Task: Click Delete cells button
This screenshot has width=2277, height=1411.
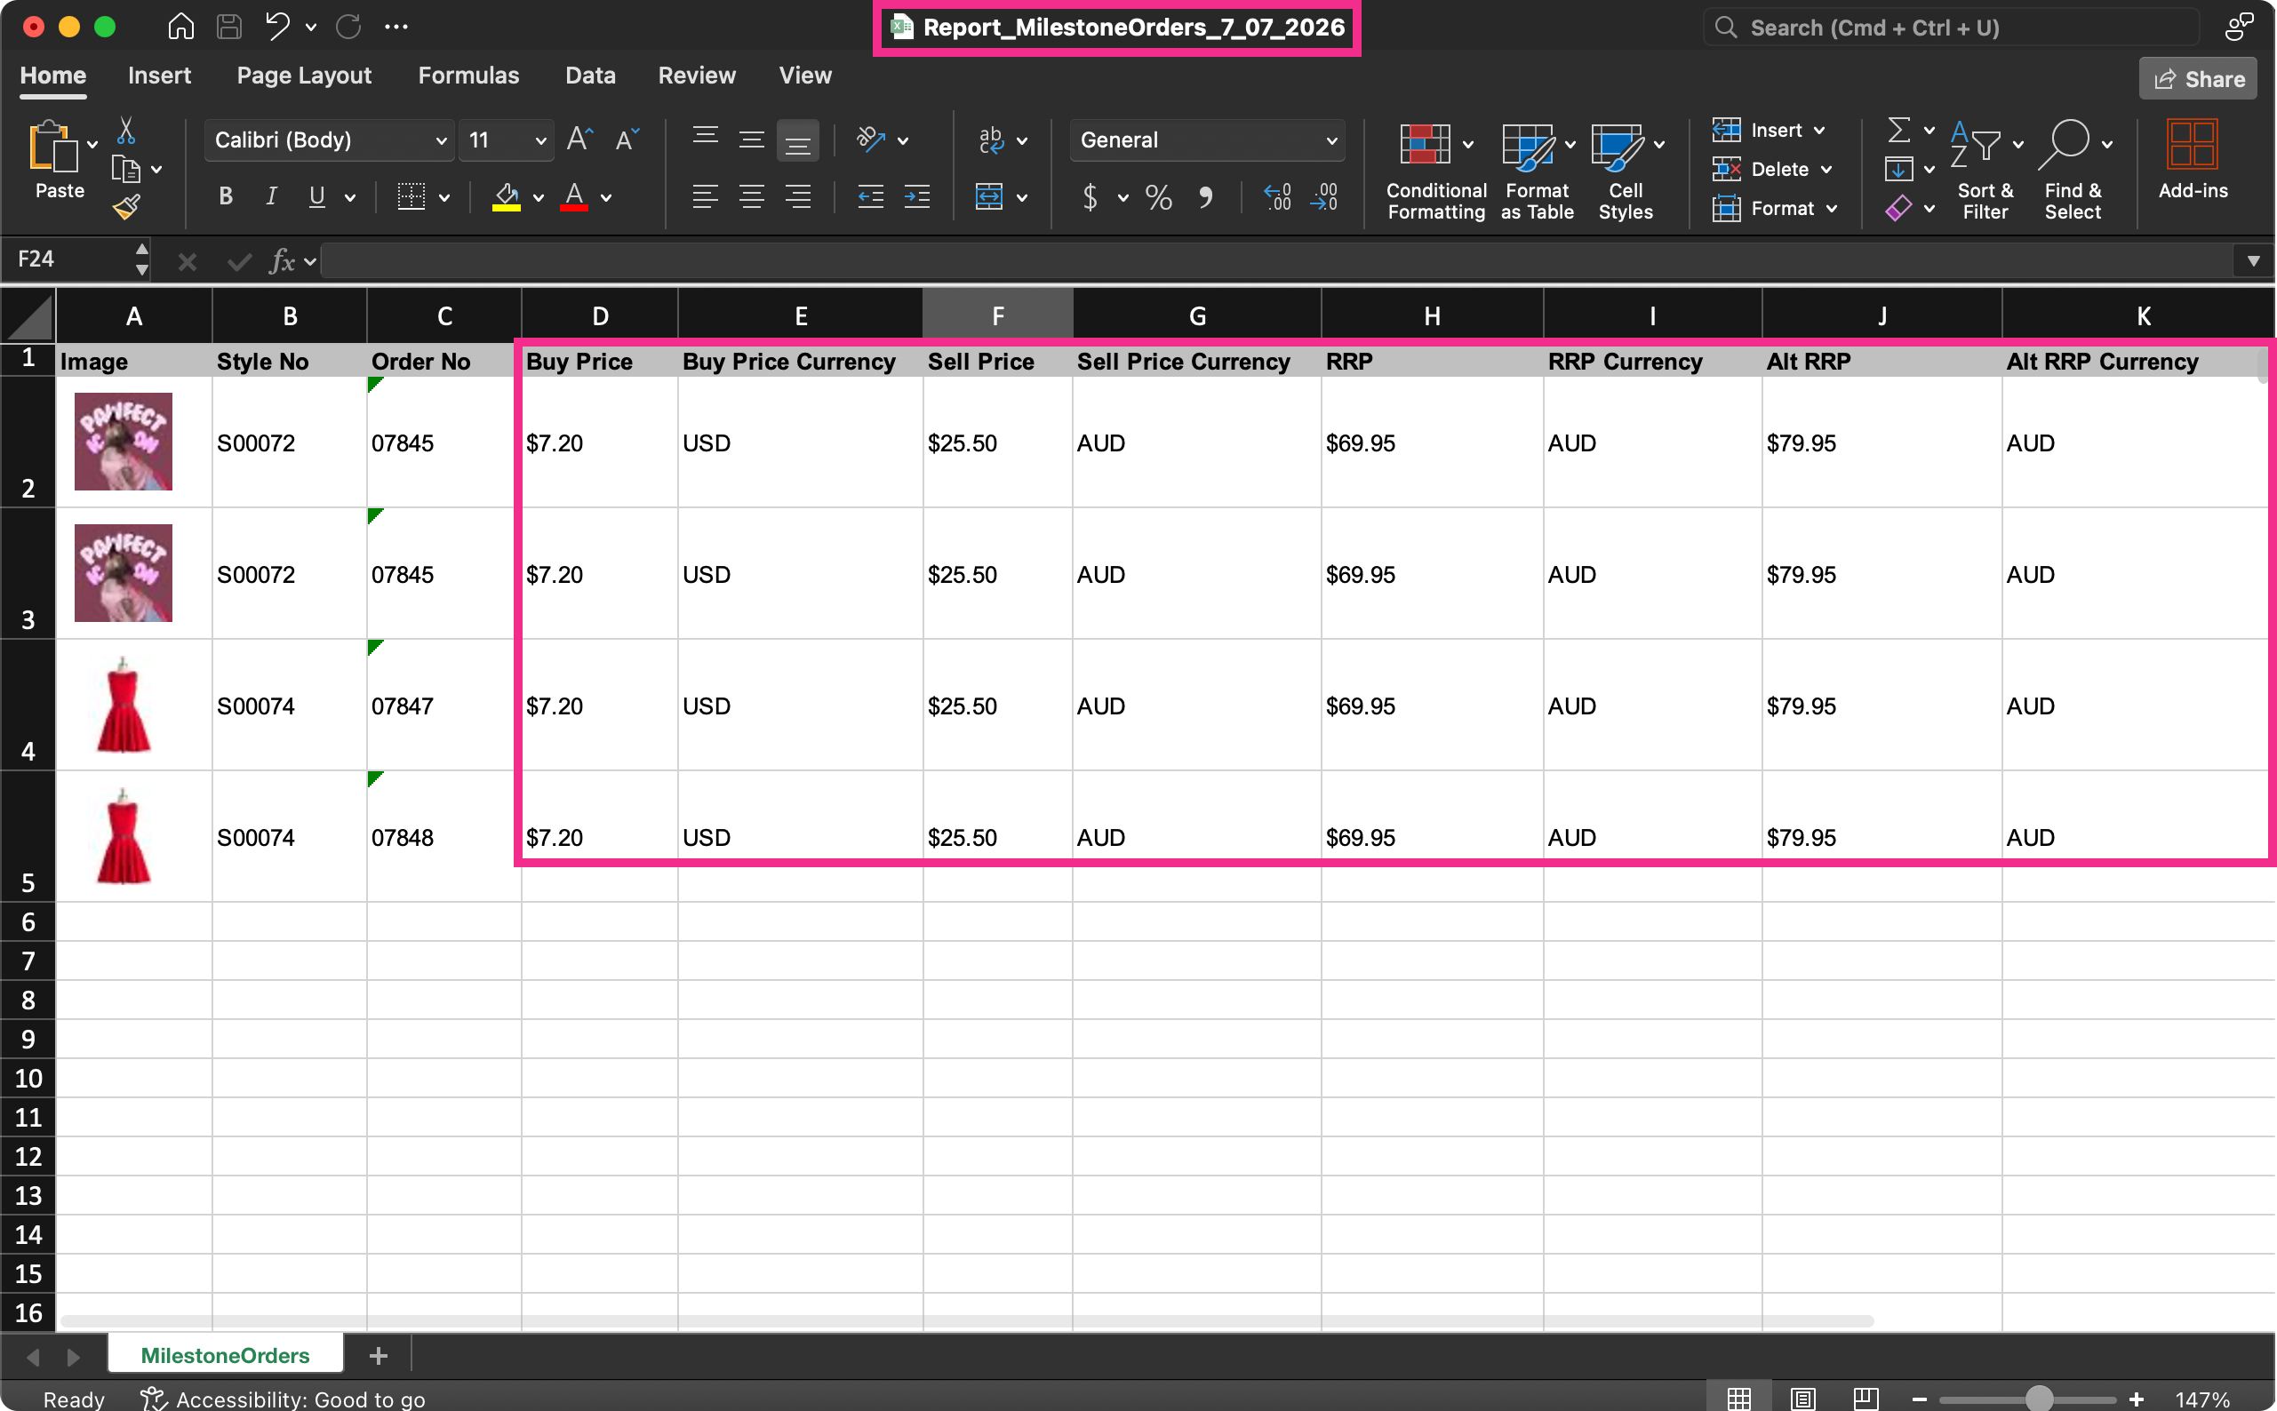Action: [1770, 169]
